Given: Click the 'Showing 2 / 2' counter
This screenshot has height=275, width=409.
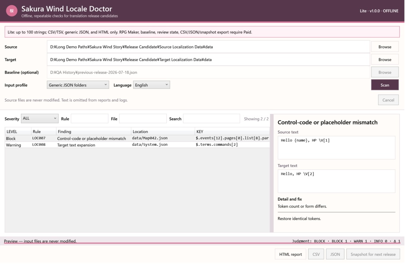Looking at the screenshot, I should [x=256, y=119].
